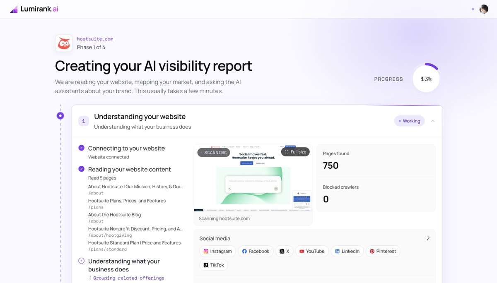This screenshot has width=497, height=283.
Task: Click the Pages found value 750
Action: click(331, 165)
